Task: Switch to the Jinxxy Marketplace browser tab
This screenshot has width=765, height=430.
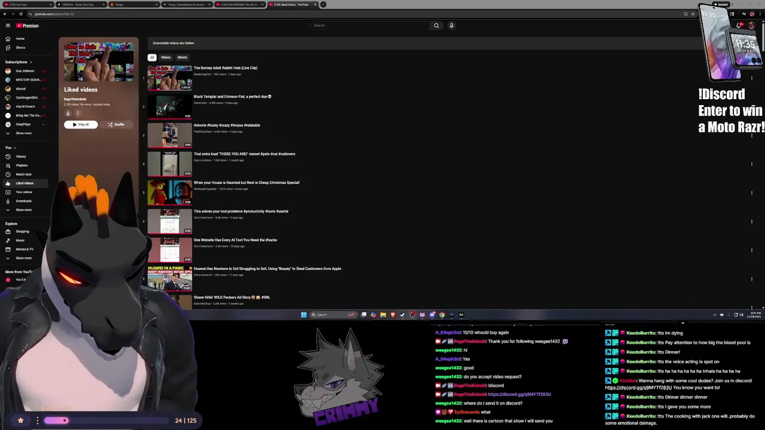Action: 186,4
